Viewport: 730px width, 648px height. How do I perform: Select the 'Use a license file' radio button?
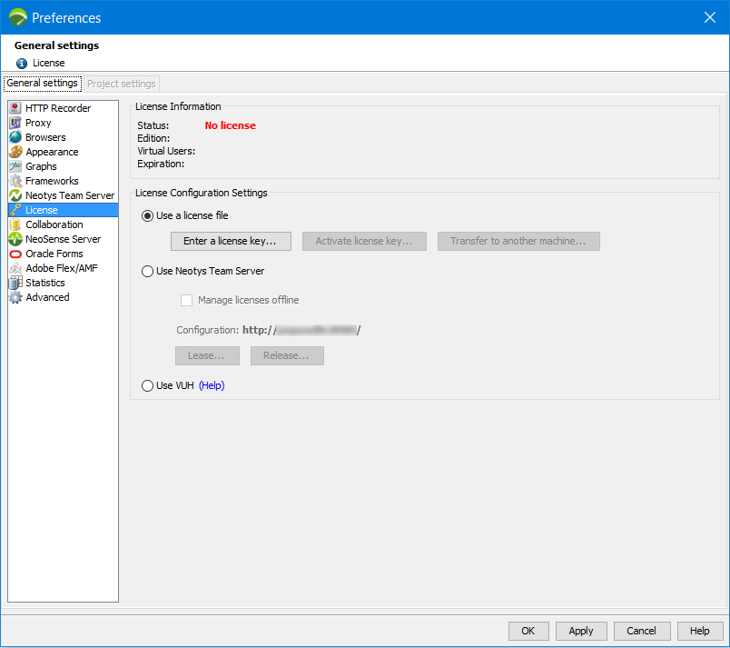[148, 215]
